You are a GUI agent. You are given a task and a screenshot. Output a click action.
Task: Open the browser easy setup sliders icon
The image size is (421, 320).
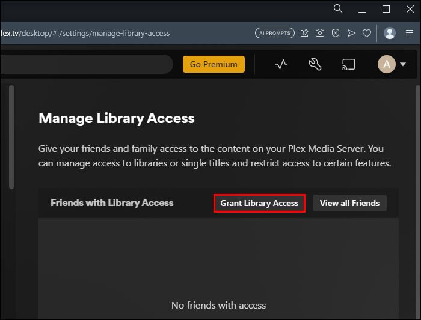(x=411, y=33)
